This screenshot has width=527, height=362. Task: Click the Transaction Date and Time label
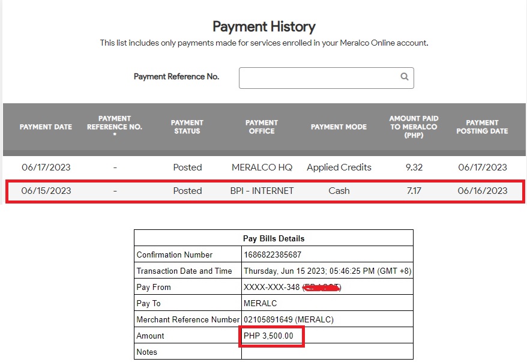(x=184, y=271)
